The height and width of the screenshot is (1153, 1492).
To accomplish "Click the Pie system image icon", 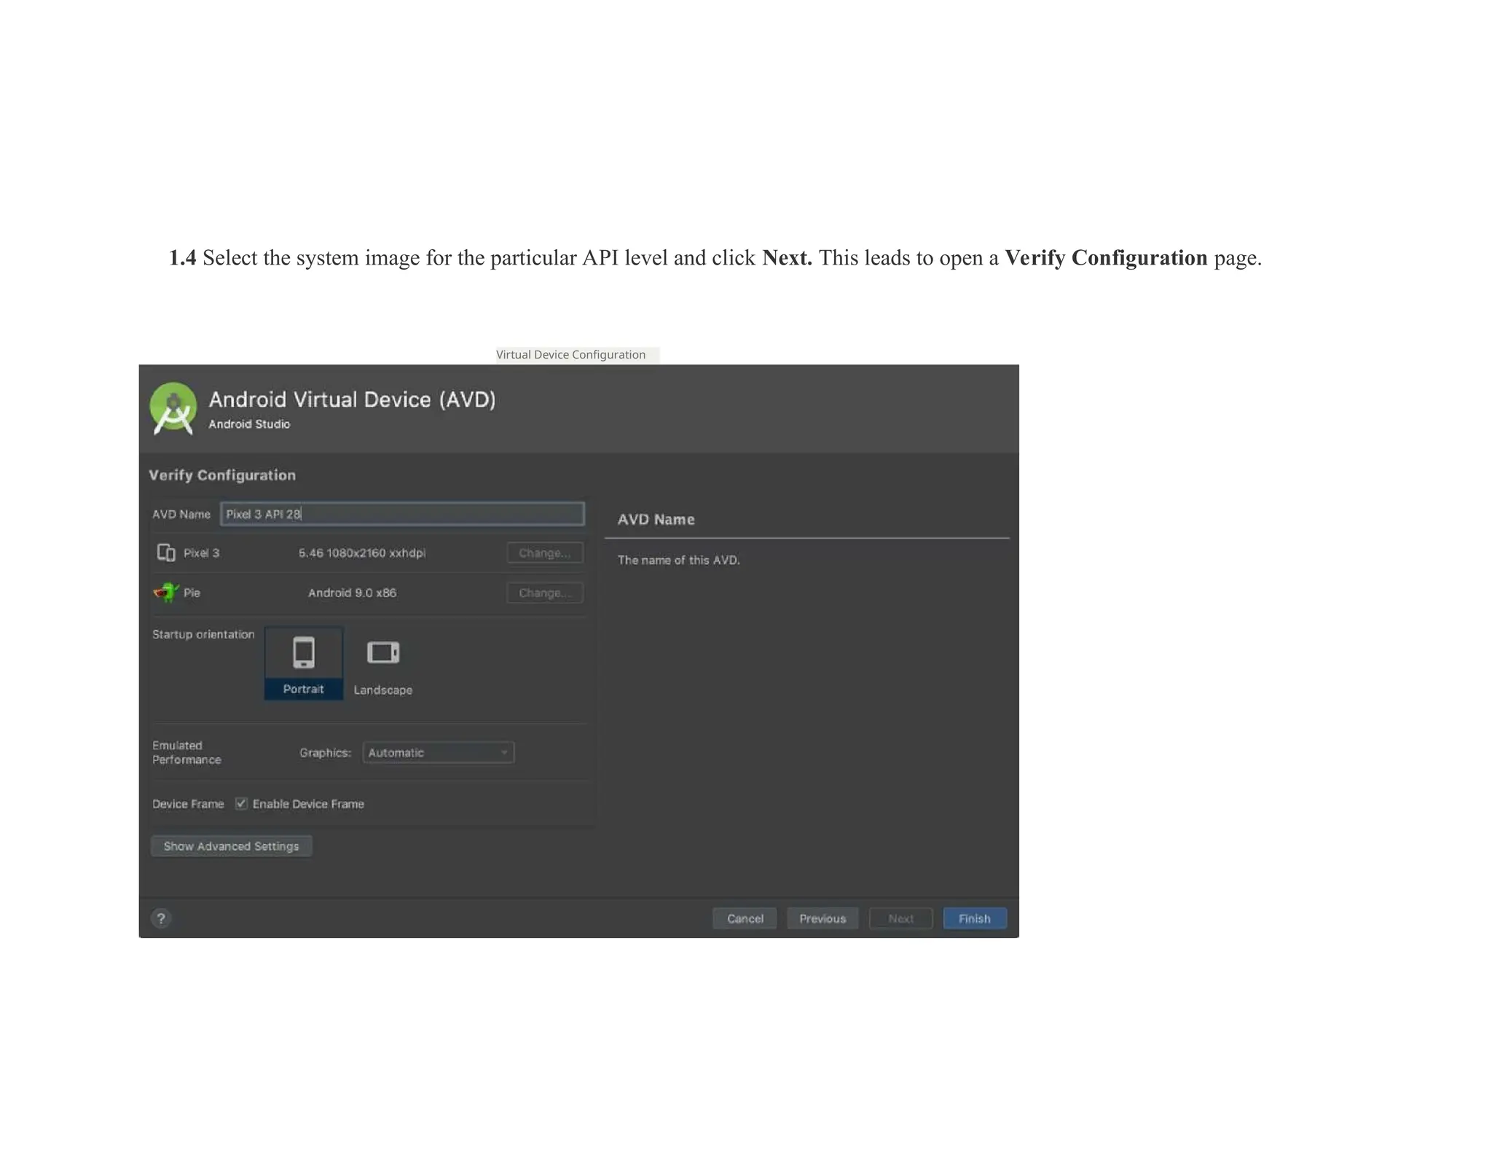I will 166,592.
